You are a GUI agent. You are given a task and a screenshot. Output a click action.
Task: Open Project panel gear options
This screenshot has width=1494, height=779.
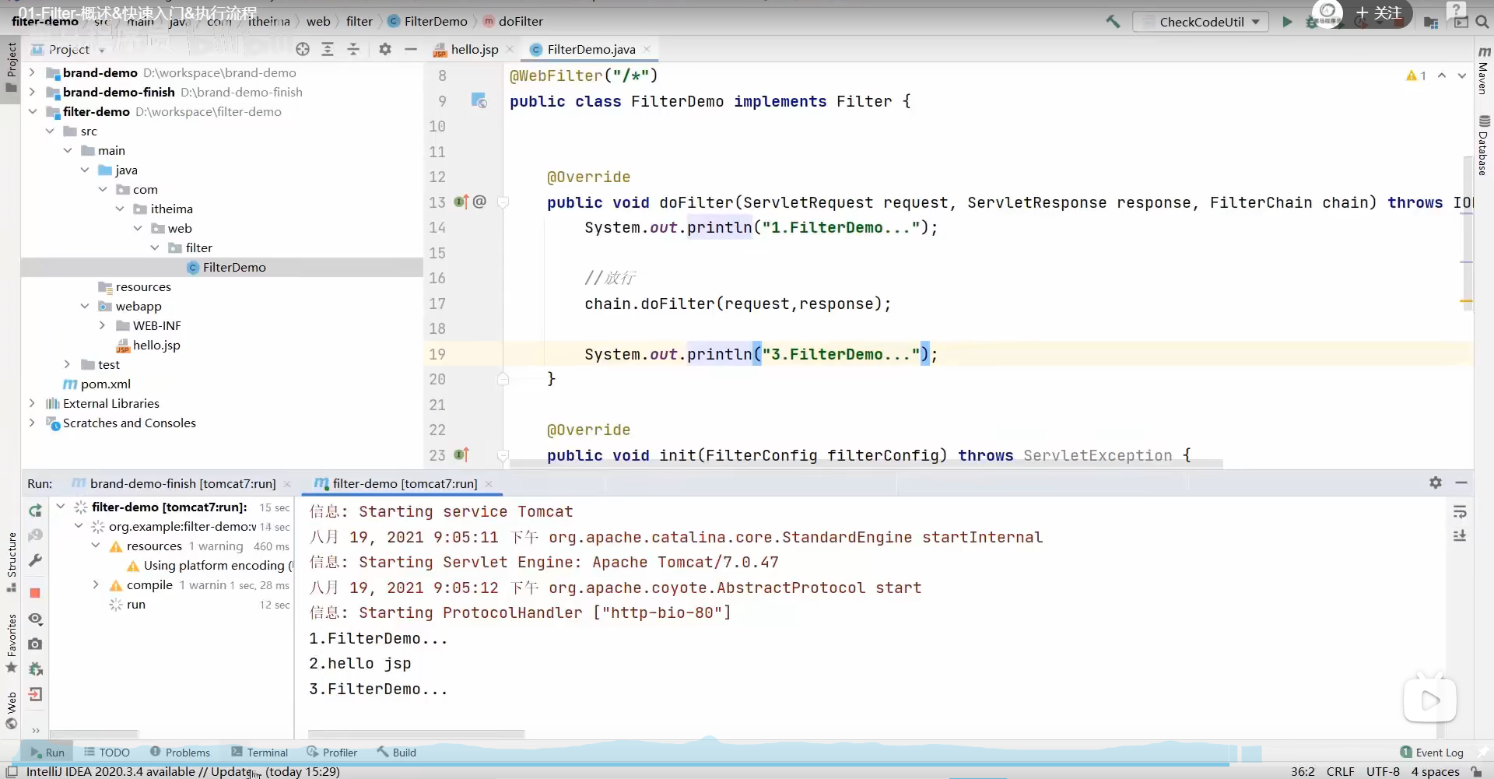point(384,49)
